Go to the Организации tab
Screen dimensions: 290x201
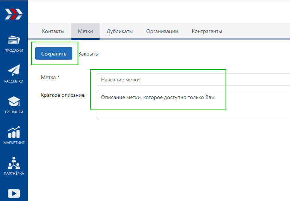[x=162, y=31]
